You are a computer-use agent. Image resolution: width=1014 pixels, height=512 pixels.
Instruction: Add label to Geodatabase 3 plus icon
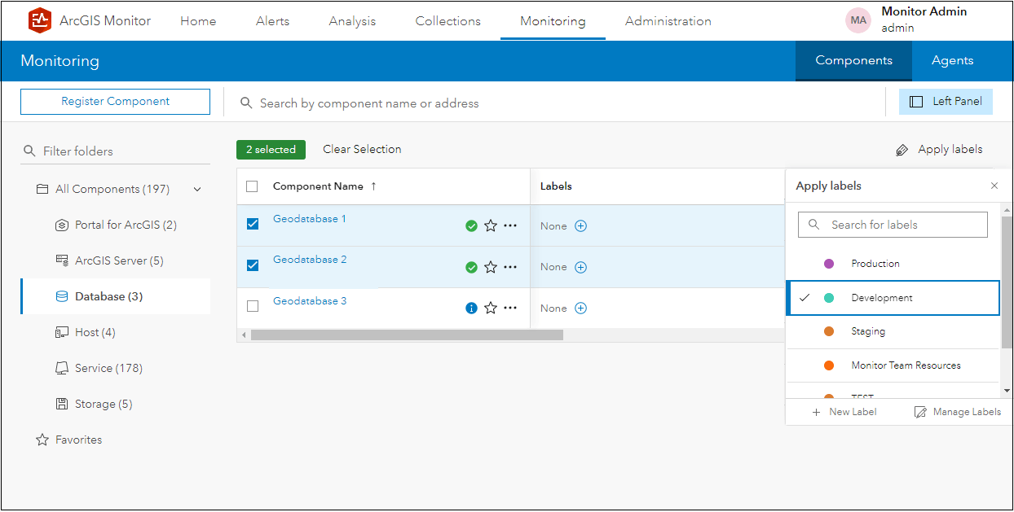coord(581,309)
